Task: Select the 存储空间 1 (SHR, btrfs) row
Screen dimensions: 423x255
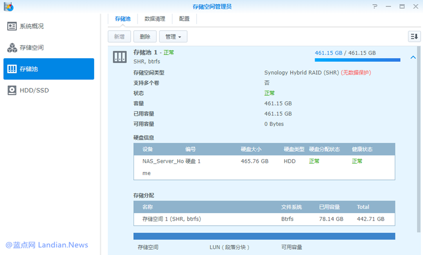Action: (x=263, y=218)
